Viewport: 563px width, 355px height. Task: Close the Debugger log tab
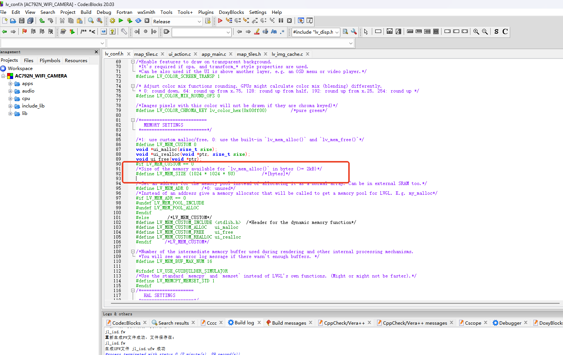tap(526, 322)
